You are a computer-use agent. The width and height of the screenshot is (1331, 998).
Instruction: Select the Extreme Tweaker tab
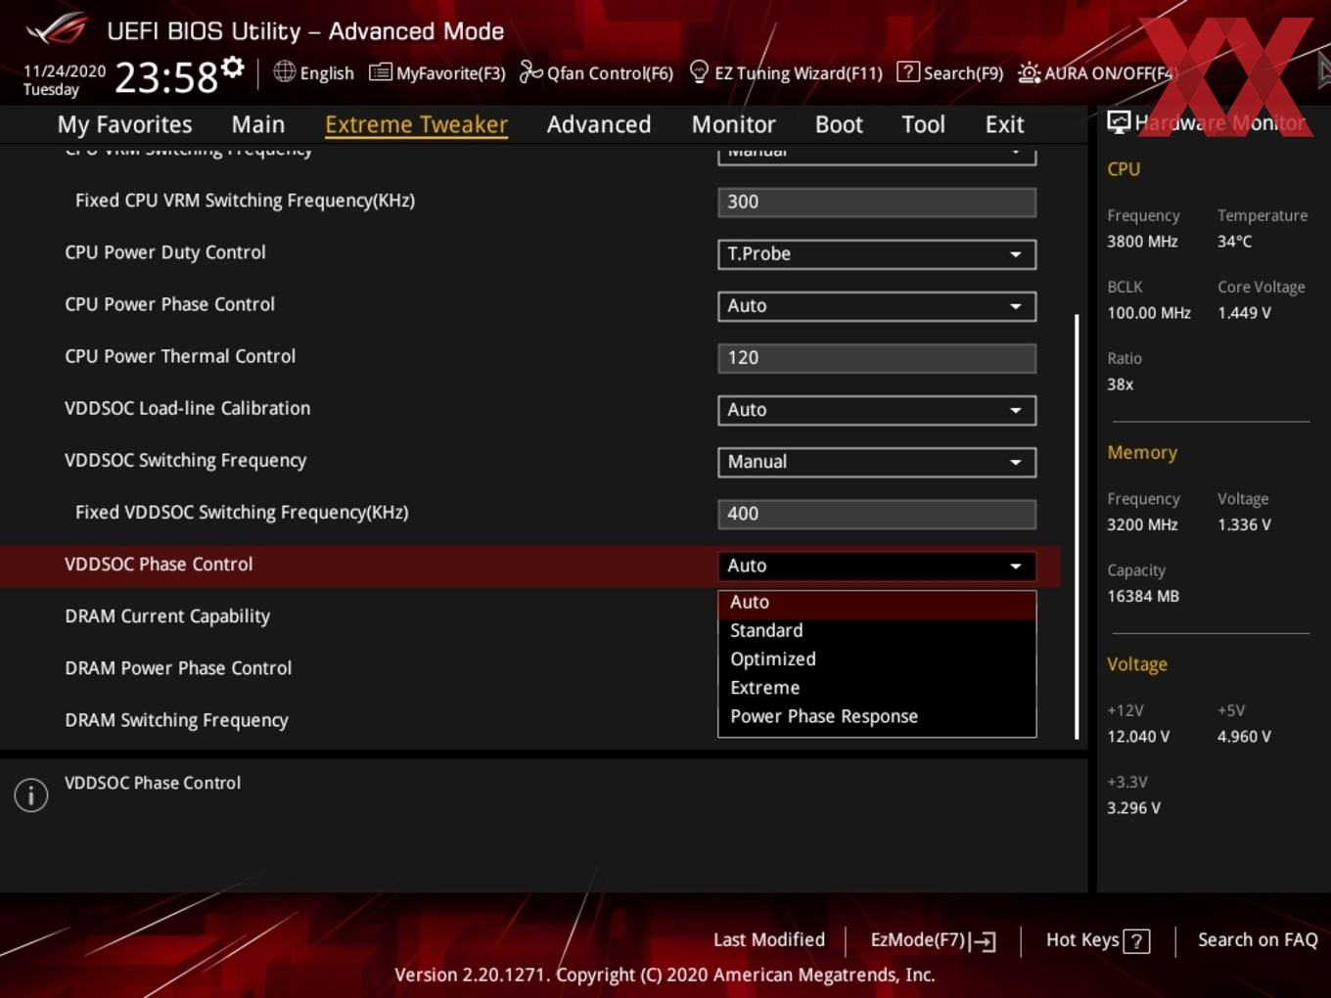(416, 124)
